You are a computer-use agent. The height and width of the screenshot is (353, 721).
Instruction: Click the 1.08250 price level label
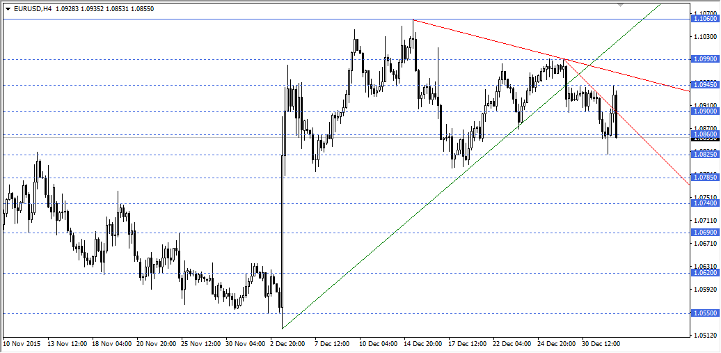704,155
